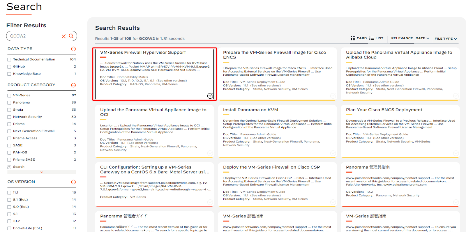
Task: Check the 9.1 OS version filter
Action: pyautogui.click(x=9, y=214)
